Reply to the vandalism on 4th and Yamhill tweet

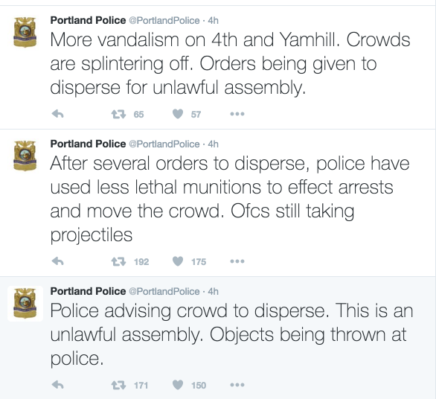coord(58,114)
